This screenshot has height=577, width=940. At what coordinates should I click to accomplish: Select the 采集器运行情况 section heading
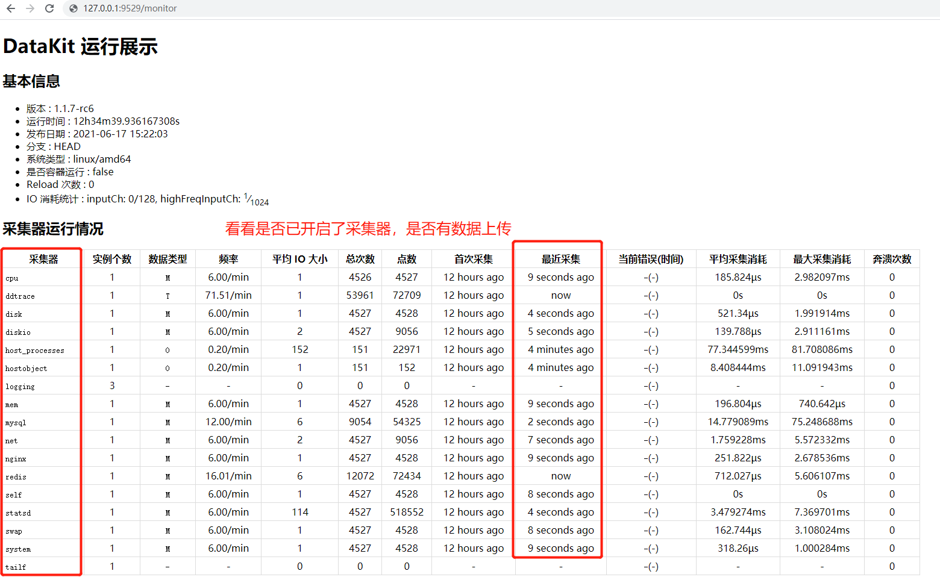coord(53,229)
